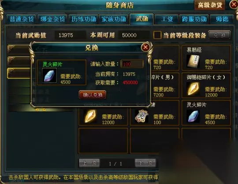
Task: Click the 御赐铠碎片（女）golden shard icon
Action: 193,89
